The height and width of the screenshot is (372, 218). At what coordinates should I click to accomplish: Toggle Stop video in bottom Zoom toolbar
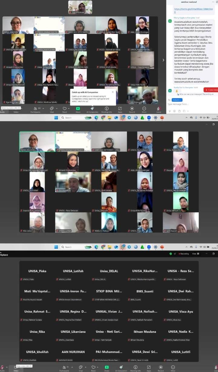[x=16, y=368]
